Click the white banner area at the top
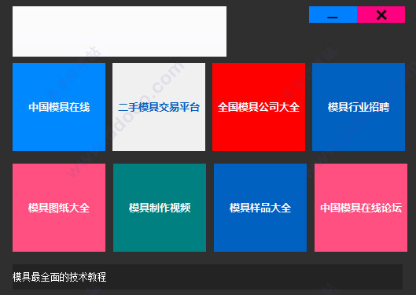 (x=120, y=31)
